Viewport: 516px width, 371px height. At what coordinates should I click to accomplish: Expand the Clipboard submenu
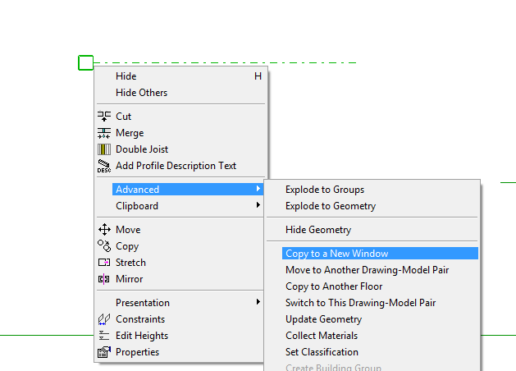click(x=258, y=206)
